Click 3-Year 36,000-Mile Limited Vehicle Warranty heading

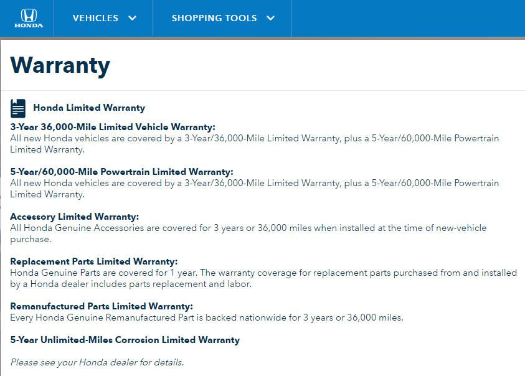(113, 127)
